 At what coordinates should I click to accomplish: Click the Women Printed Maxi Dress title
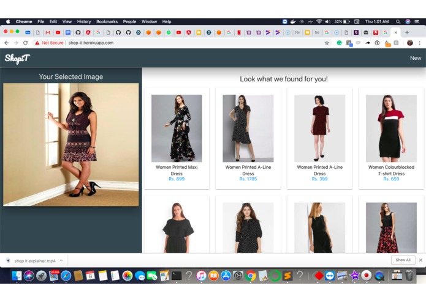coord(177,171)
